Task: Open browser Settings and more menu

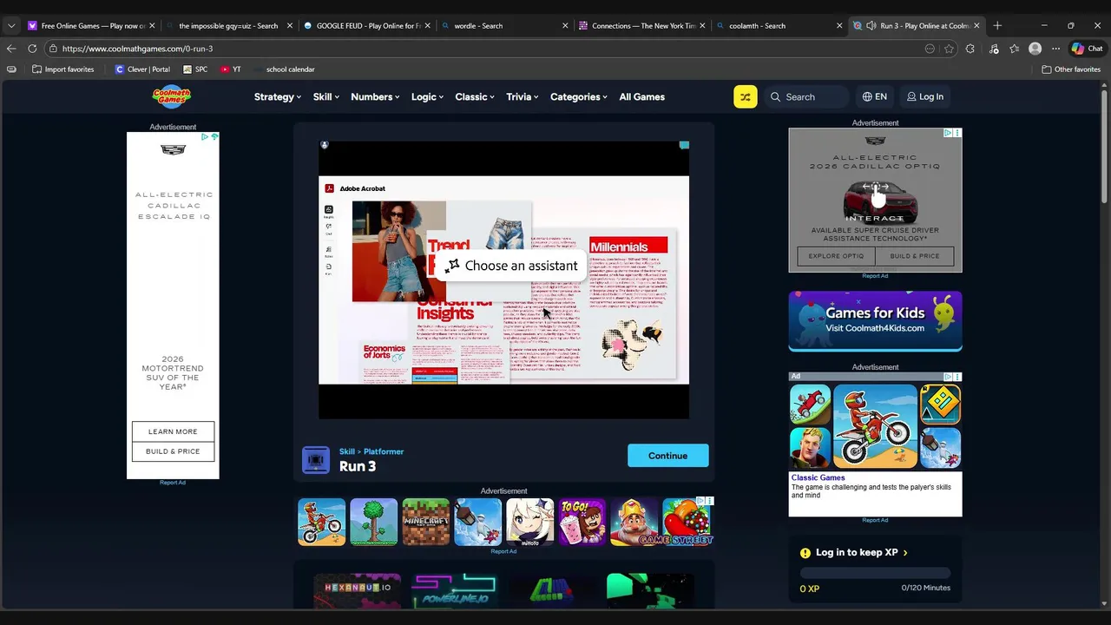Action: [1055, 49]
